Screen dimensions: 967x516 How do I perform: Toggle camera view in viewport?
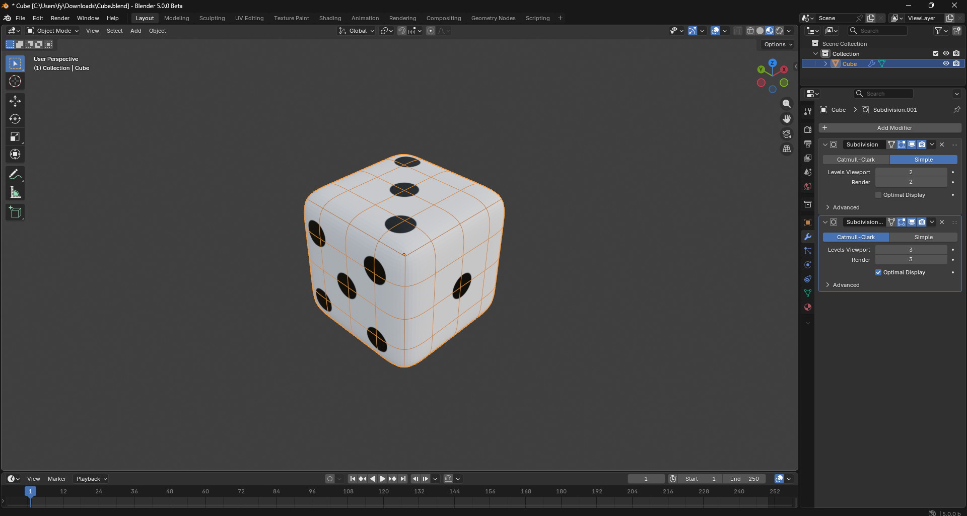pyautogui.click(x=786, y=134)
